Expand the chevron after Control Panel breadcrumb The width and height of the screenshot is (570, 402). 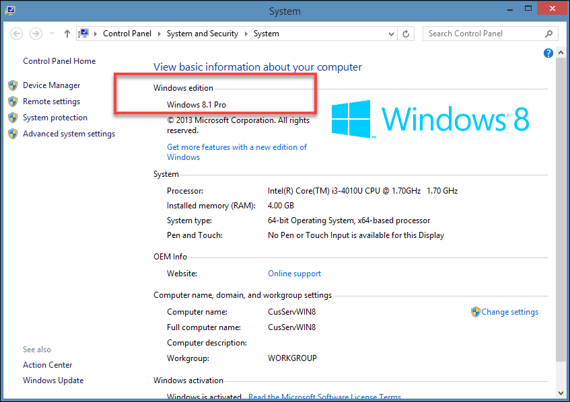click(159, 34)
